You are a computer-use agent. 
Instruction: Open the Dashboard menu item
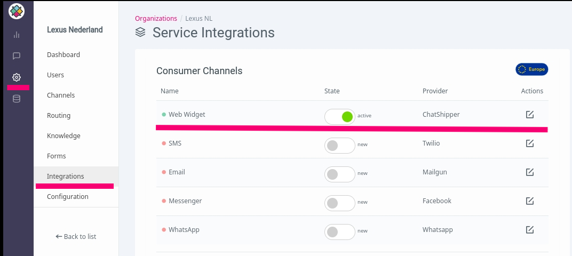63,55
